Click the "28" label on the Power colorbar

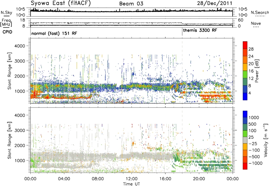(x=251, y=49)
